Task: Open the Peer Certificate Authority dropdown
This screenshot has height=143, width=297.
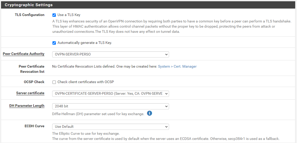Action: 110,54
